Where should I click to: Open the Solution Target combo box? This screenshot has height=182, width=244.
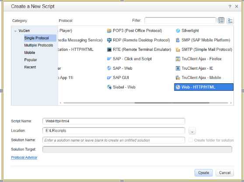[x=137, y=150]
